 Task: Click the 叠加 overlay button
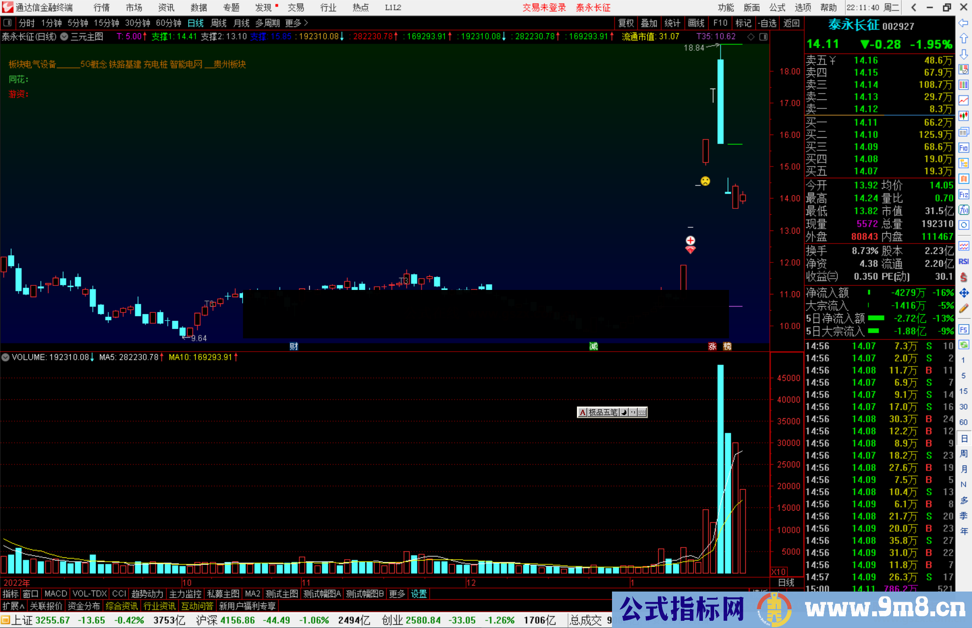649,23
